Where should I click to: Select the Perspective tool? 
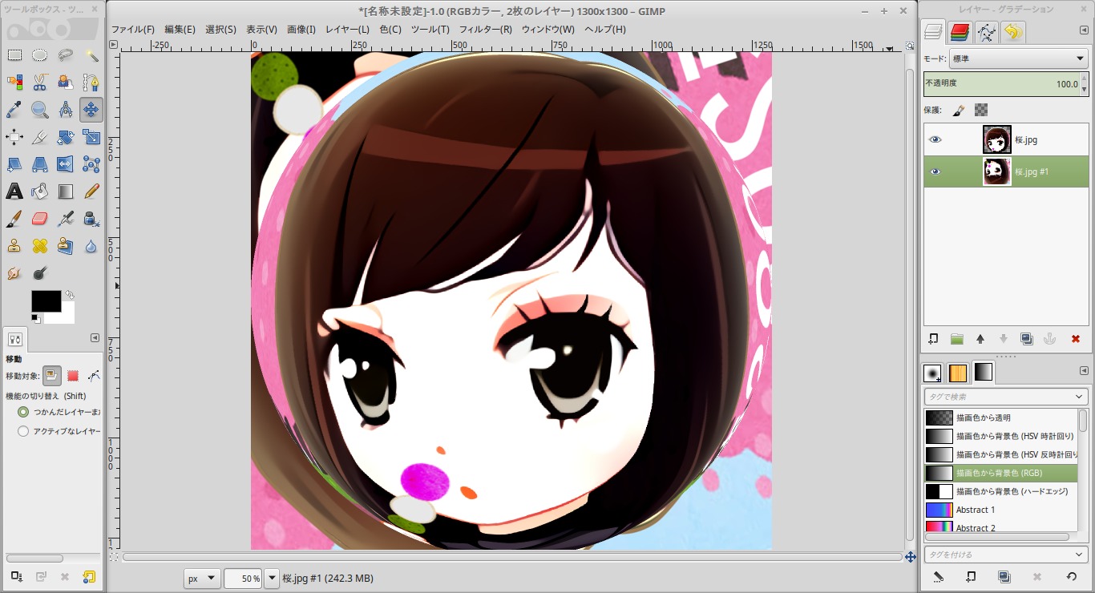pos(40,164)
